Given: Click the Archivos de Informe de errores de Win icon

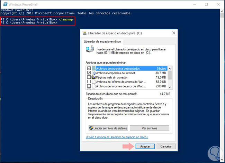Looking at the screenshot, I should click(94, 82).
